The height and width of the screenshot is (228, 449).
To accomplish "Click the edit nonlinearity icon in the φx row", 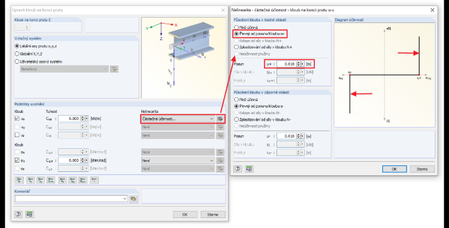I will coord(220,152).
